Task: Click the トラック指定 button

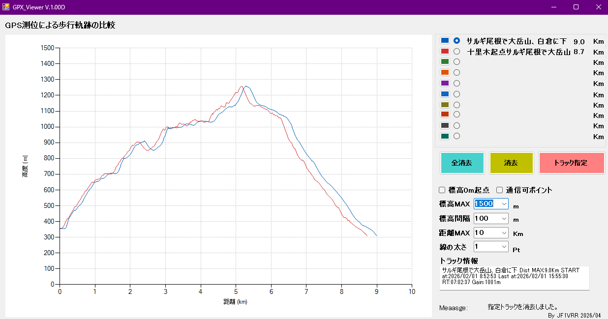Action: click(571, 163)
